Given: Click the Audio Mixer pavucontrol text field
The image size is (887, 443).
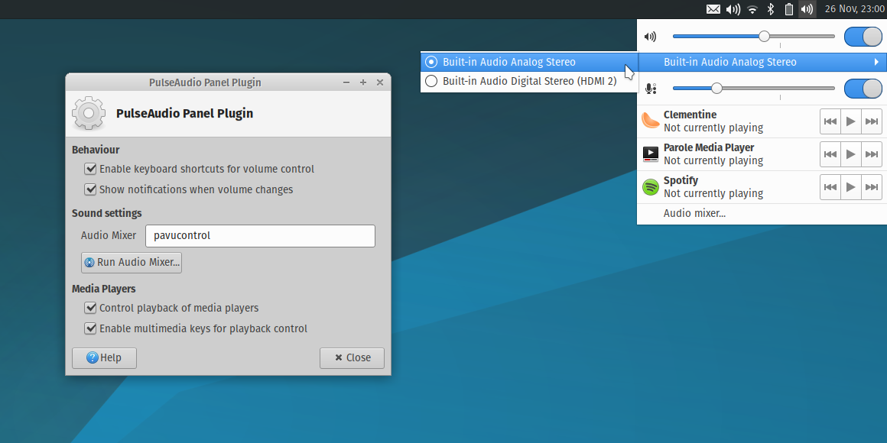Looking at the screenshot, I should coord(260,236).
